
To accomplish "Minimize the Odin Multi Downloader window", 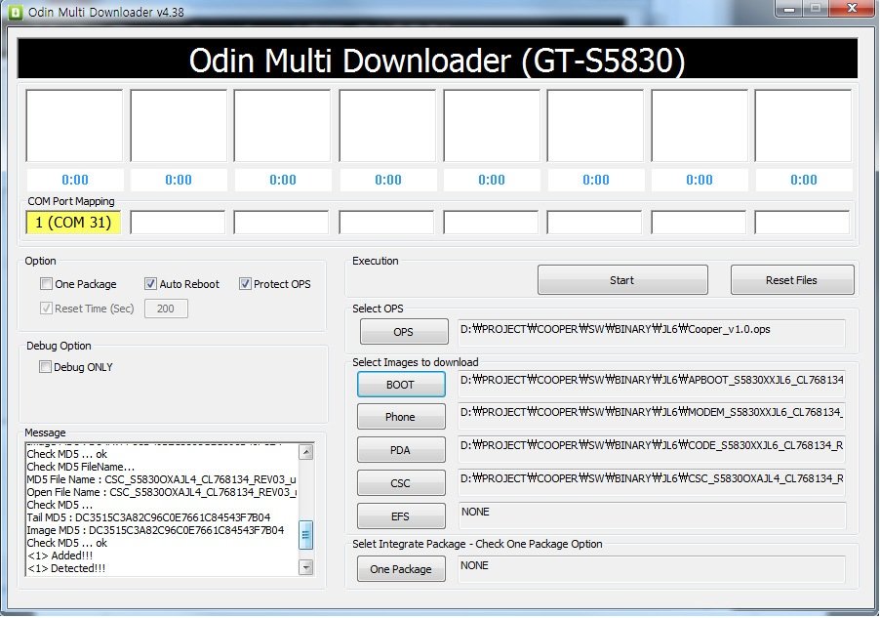I will click(788, 9).
